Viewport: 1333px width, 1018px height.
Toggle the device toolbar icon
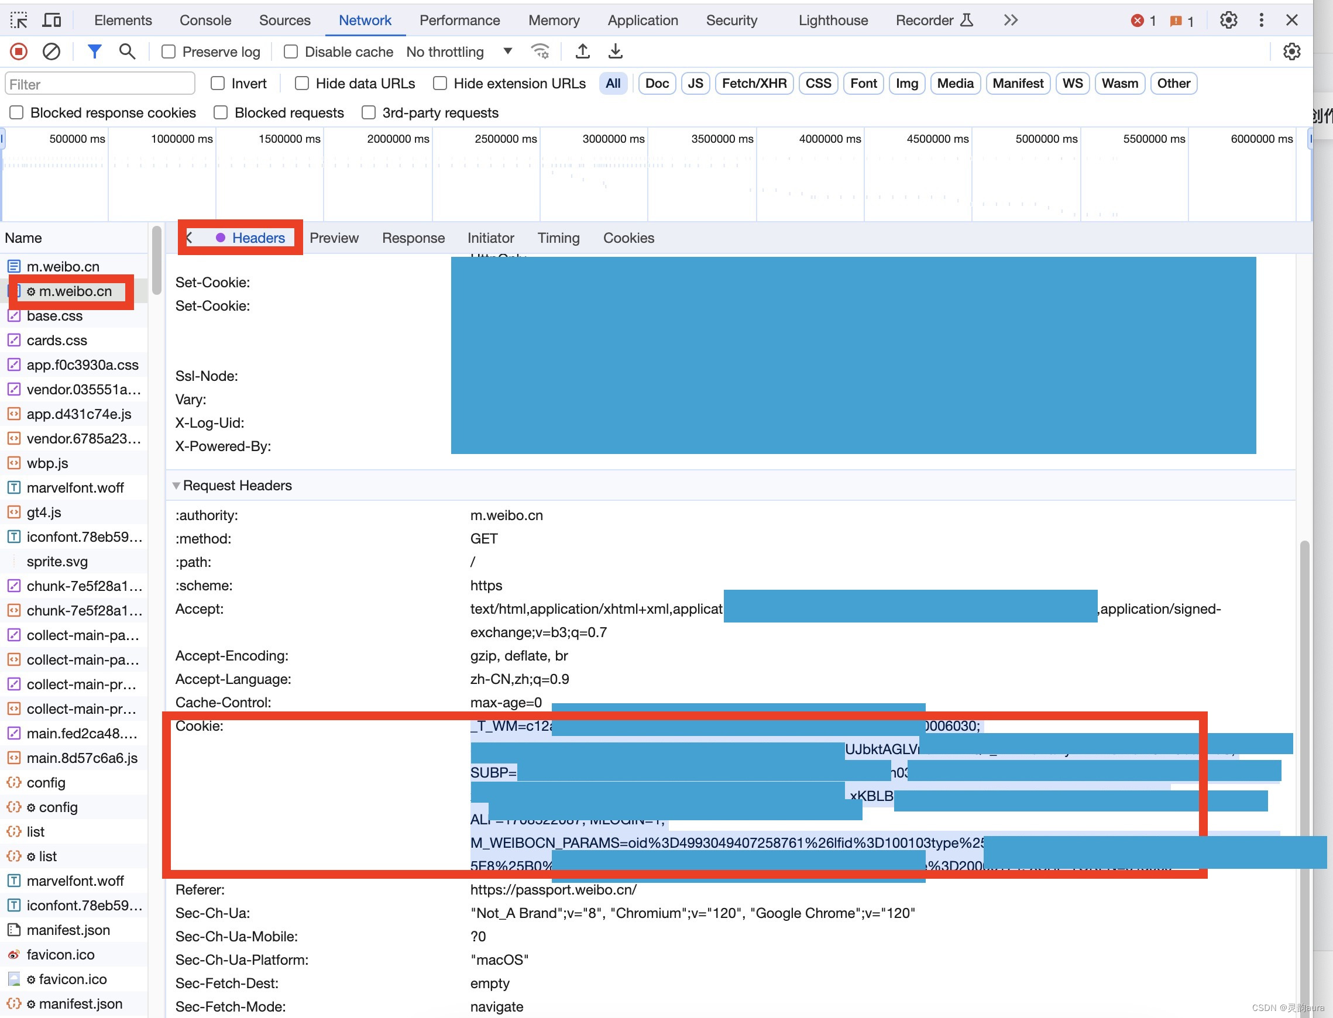coord(51,20)
